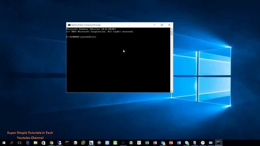260x146 pixels.
Task: Open Skype from the taskbar
Action: 187,143
